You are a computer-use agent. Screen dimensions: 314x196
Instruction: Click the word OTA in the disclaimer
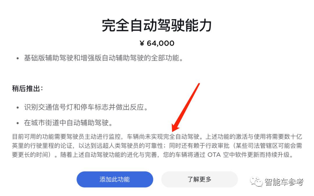pos(214,155)
